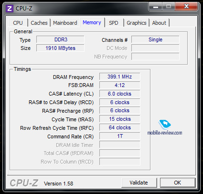
Task: Click the Size field showing 1910 MBytes
Action: (60, 48)
